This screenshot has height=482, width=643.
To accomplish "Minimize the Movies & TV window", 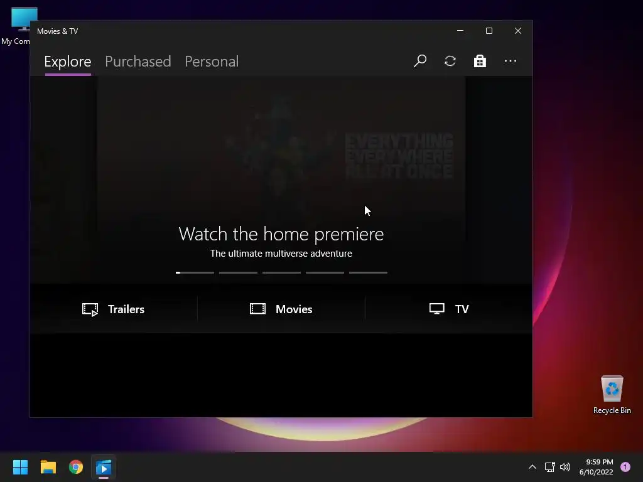I will [x=460, y=31].
